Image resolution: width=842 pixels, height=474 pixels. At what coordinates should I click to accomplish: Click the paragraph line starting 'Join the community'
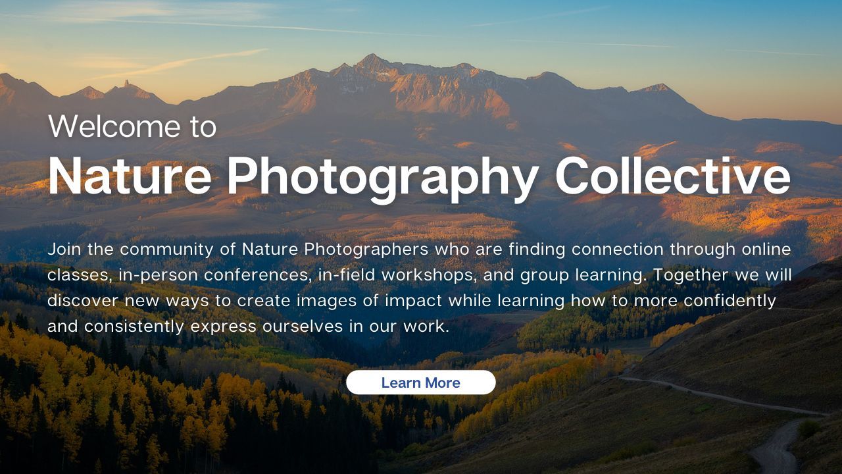419,250
